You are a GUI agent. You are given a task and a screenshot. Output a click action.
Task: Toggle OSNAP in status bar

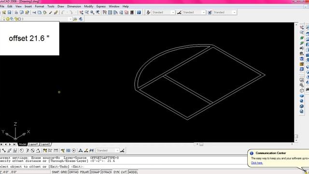(x=95, y=172)
